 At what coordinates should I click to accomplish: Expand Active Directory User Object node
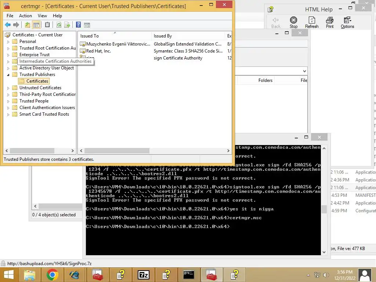click(8, 68)
